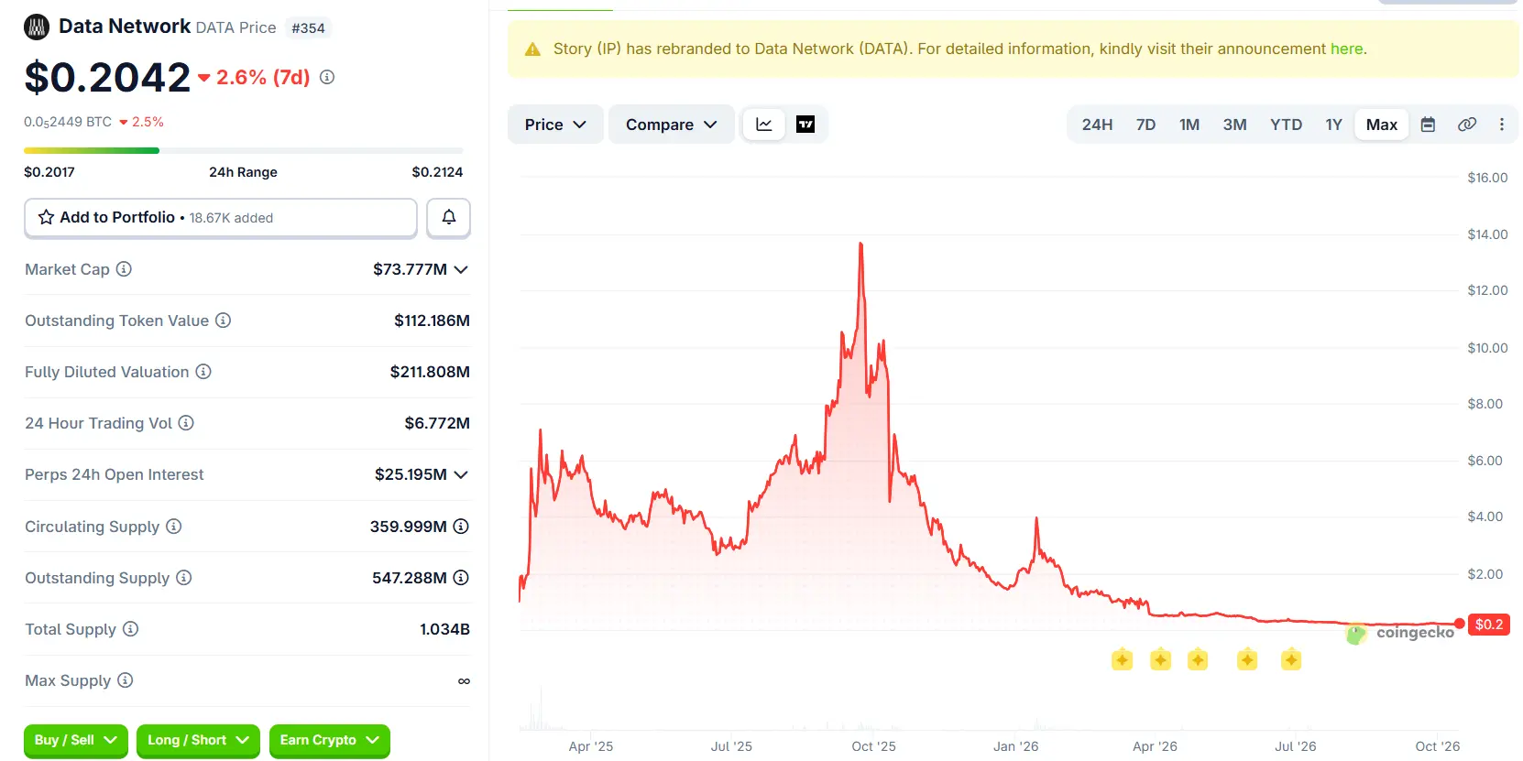Select the Max time range
The height and width of the screenshot is (761, 1523).
[x=1382, y=125]
